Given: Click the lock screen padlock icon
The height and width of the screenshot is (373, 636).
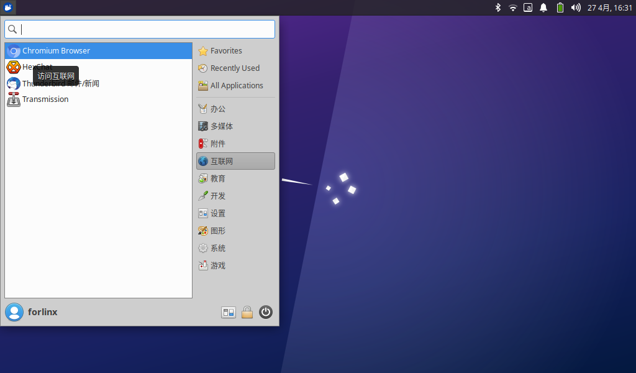Looking at the screenshot, I should (247, 312).
